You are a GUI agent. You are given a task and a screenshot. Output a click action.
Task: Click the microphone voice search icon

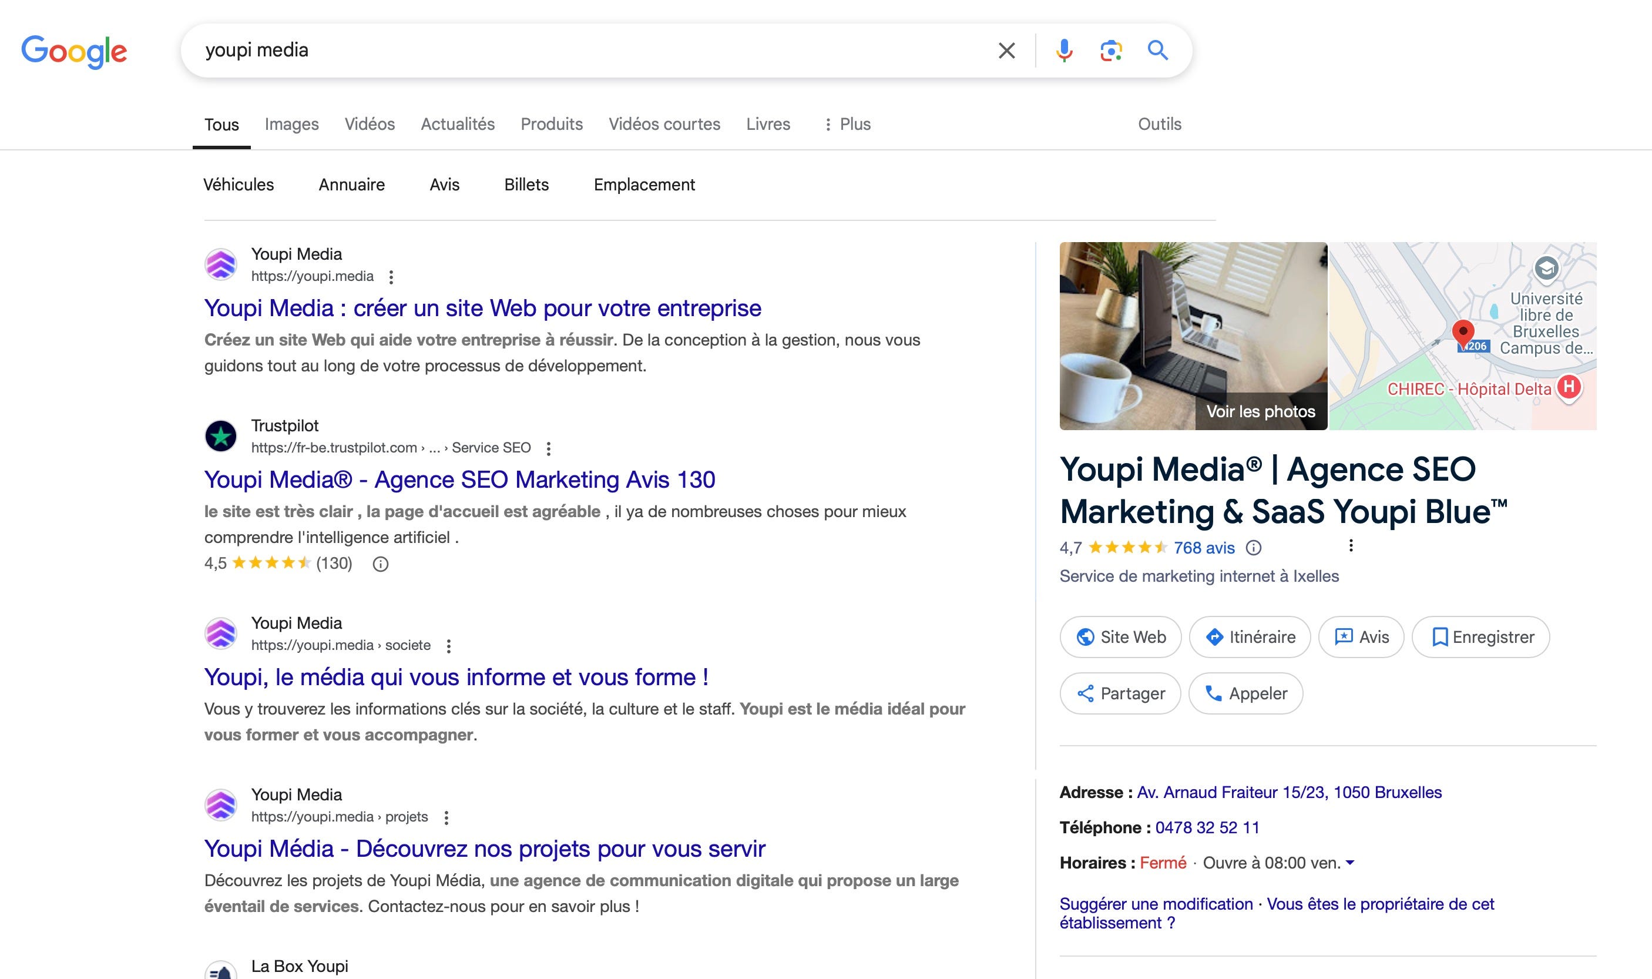[1064, 50]
